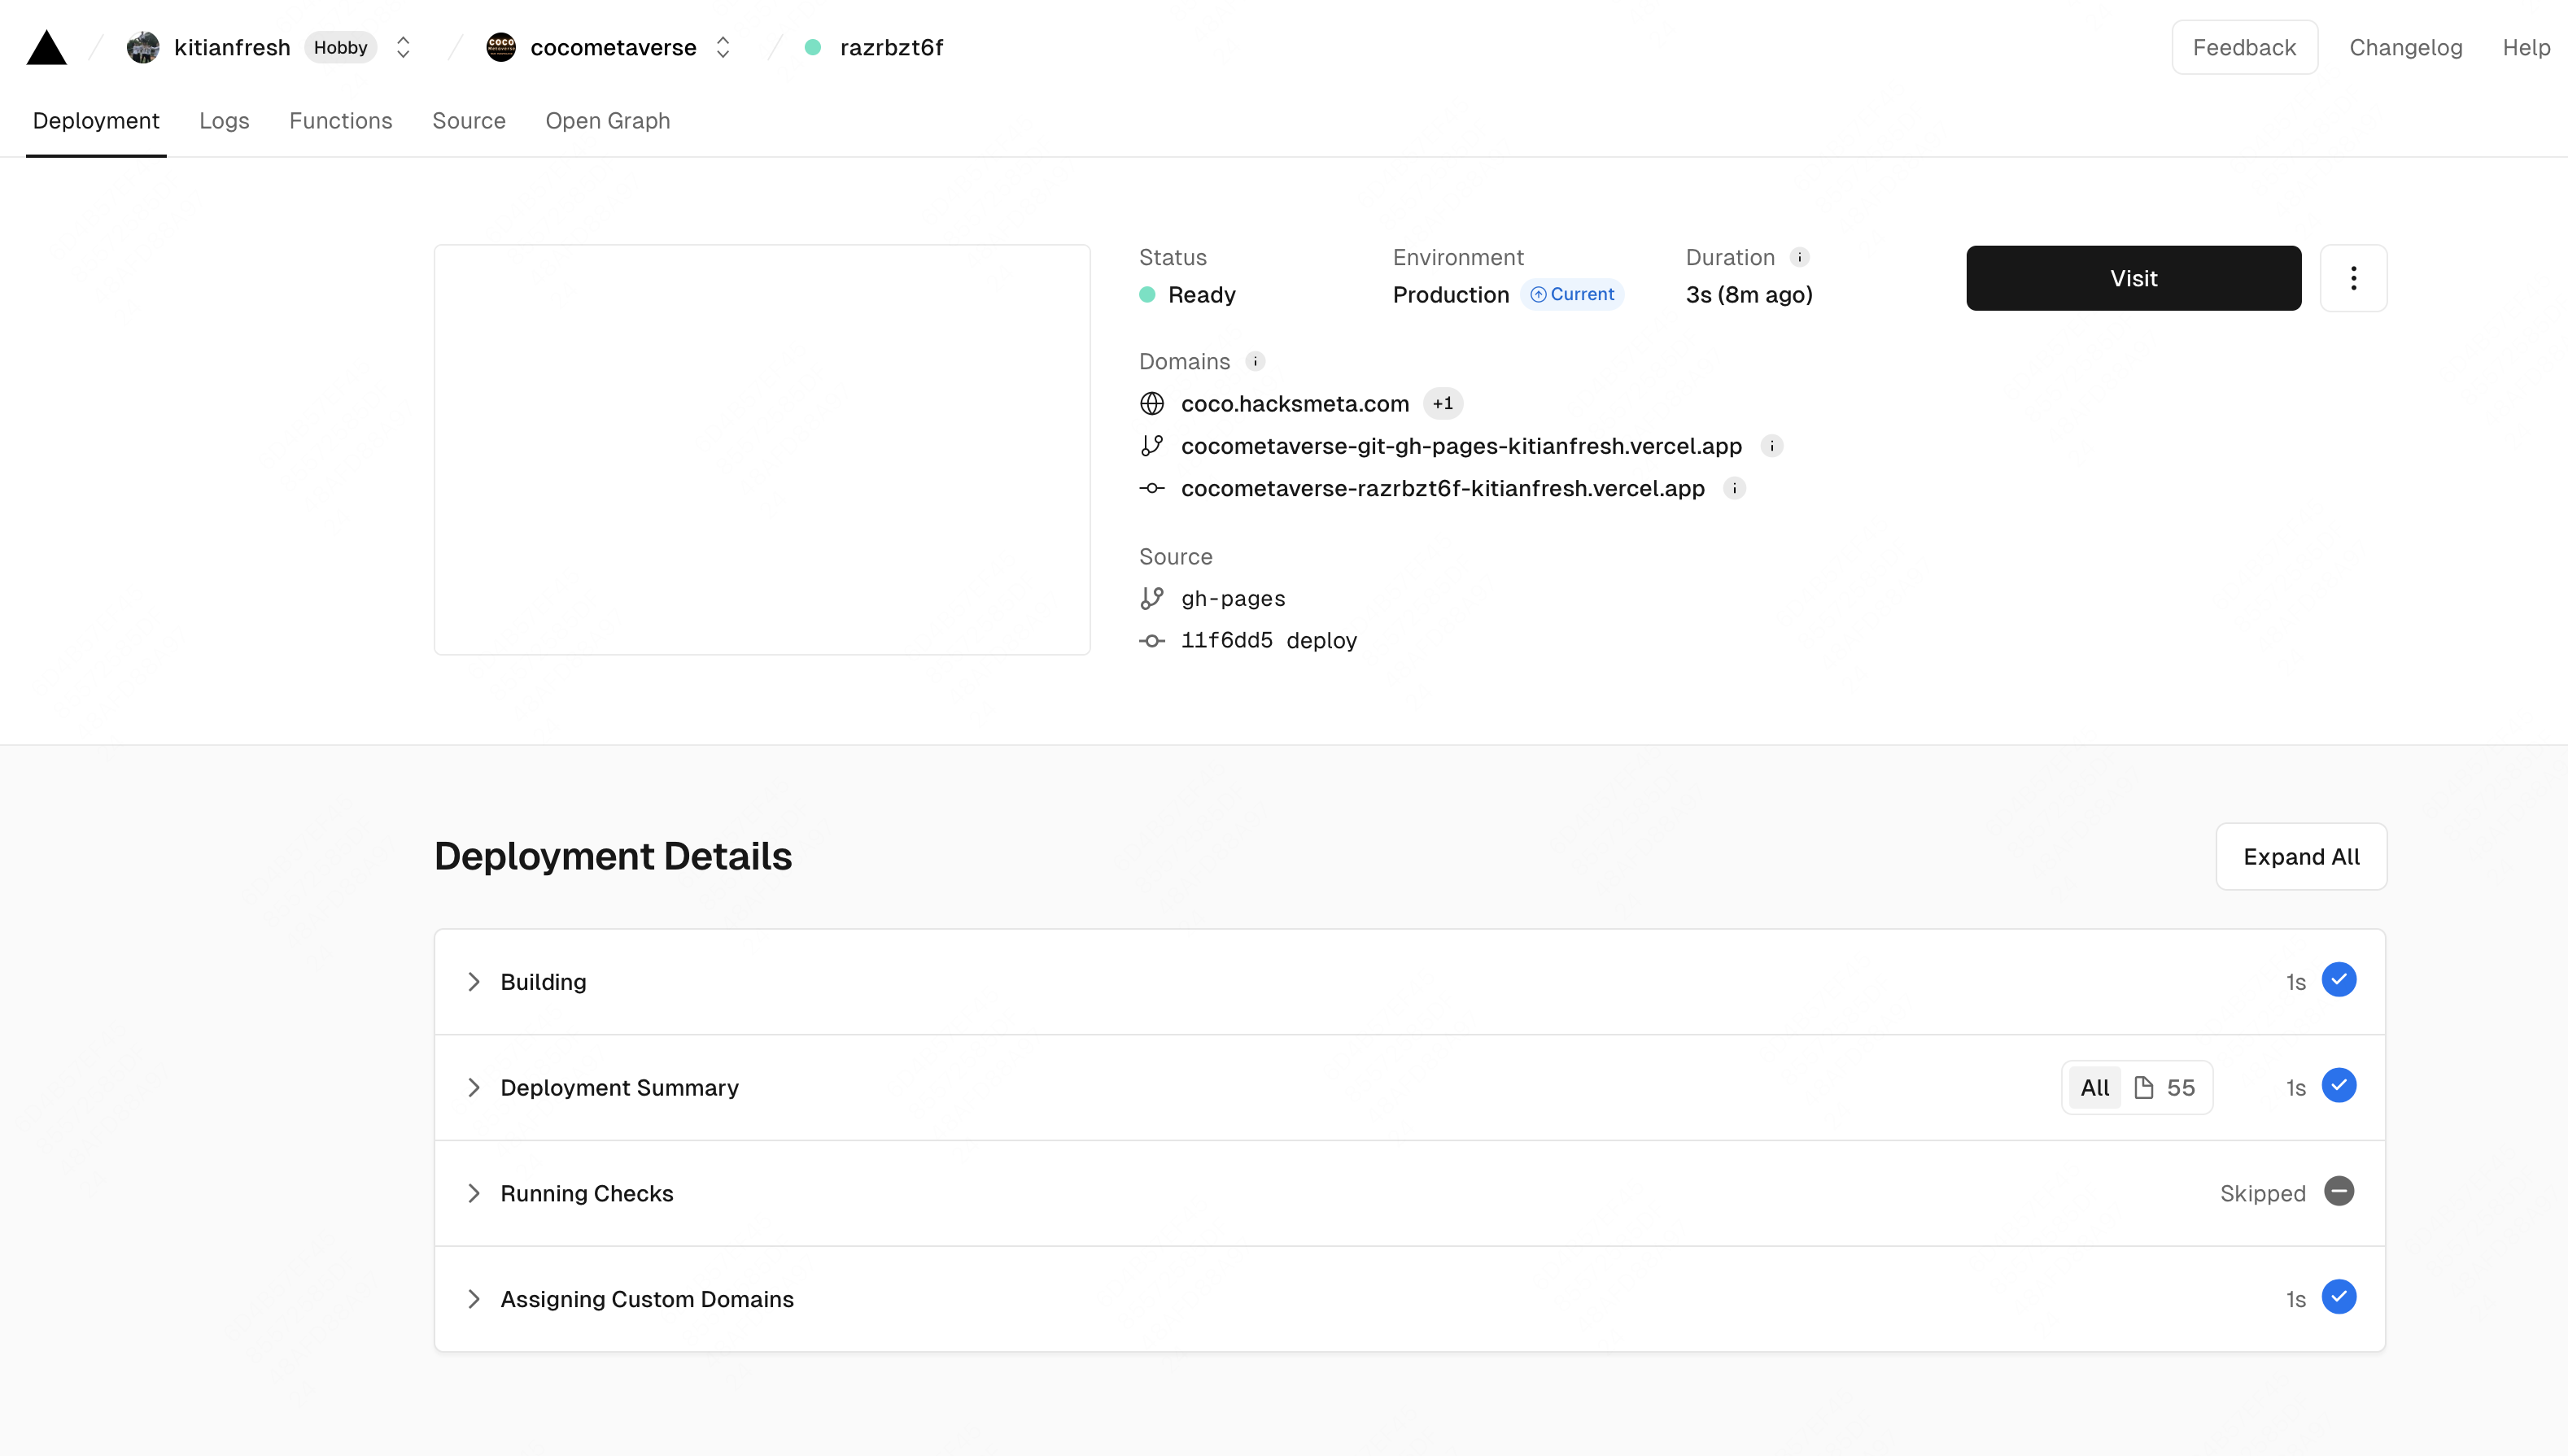Click the Assigning Custom Domains row label
Image resolution: width=2568 pixels, height=1456 pixels.
pos(647,1299)
